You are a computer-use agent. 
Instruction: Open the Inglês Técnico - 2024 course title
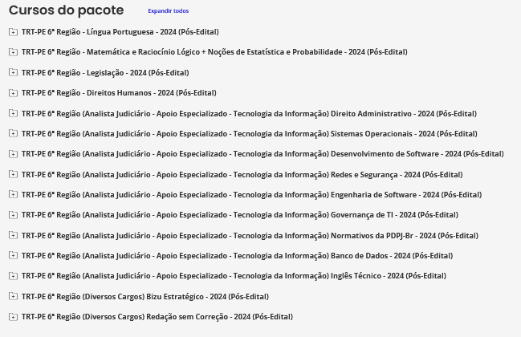pyautogui.click(x=234, y=276)
